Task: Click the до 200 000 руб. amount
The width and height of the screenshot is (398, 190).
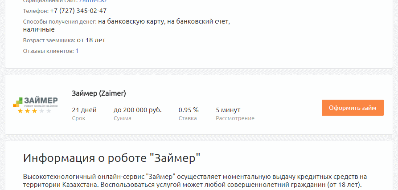Action: pos(138,110)
